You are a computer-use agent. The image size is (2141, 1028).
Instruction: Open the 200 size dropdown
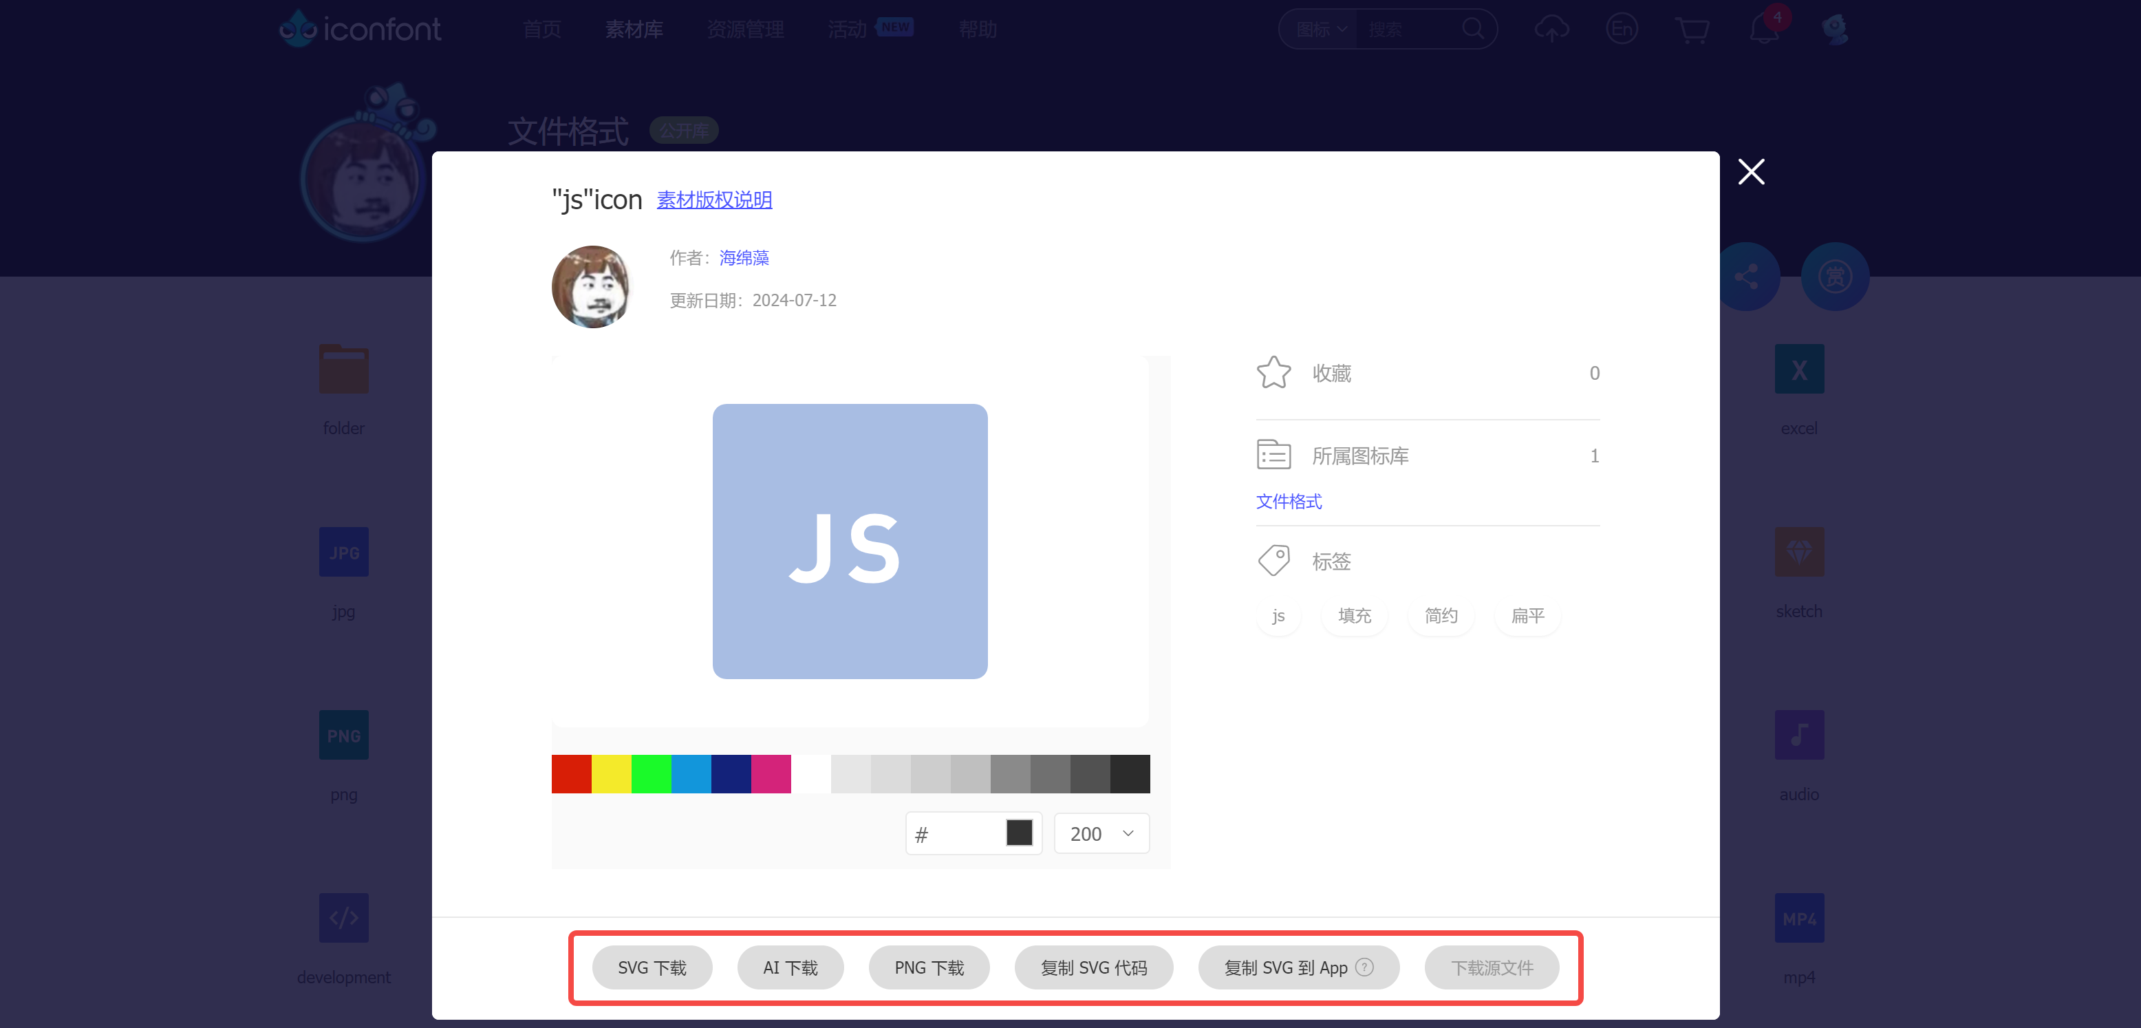1101,833
